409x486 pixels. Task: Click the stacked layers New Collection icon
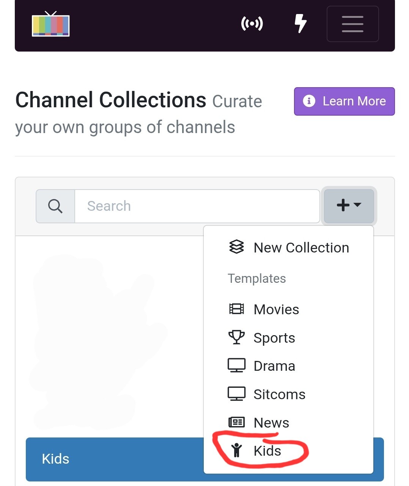236,247
